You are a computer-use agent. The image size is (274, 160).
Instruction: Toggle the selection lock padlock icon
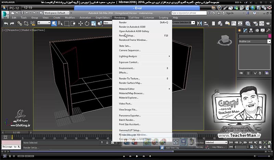107,143
